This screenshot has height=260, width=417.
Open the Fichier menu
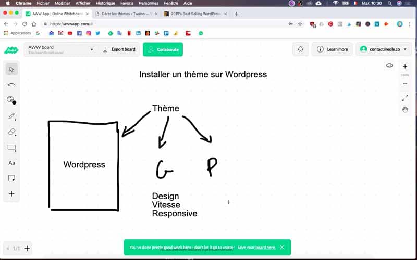point(43,3)
